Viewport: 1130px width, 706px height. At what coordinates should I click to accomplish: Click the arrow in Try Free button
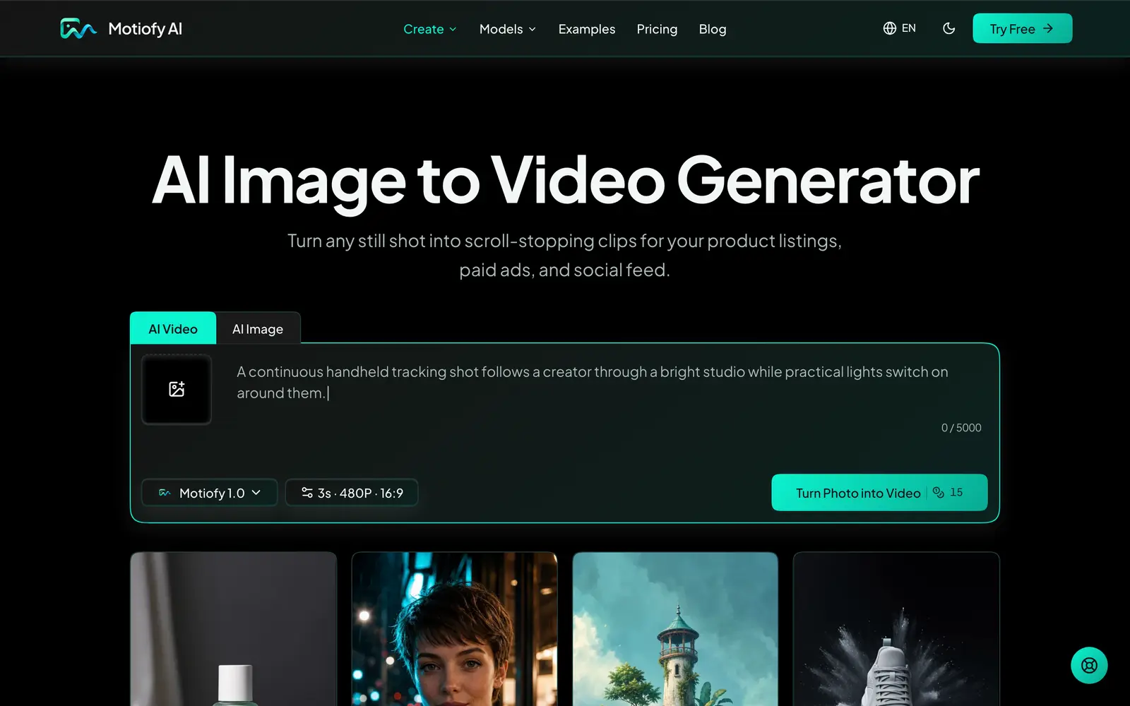(1048, 28)
